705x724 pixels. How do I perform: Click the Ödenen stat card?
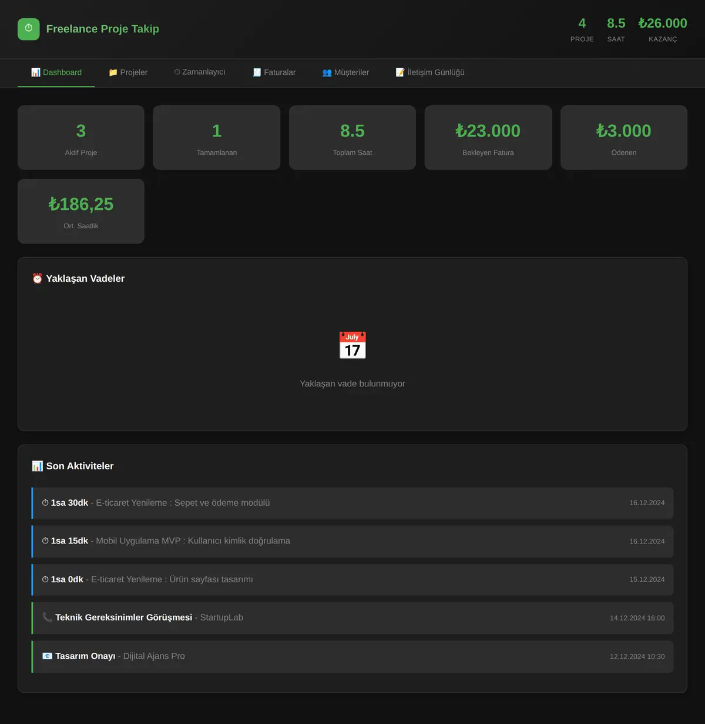coord(624,138)
